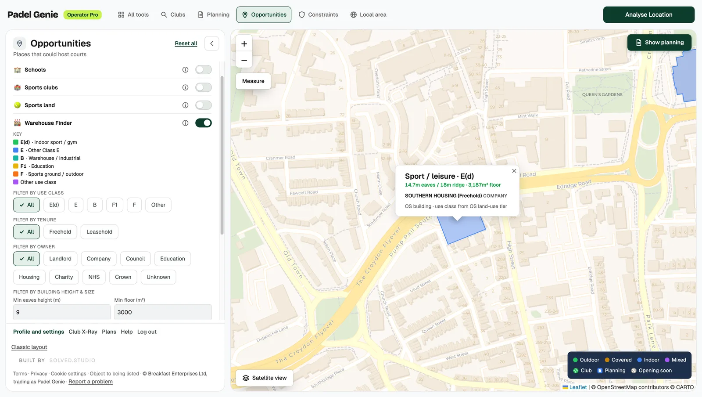This screenshot has width=702, height=397.
Task: Filter owner by NHS
Action: pyautogui.click(x=94, y=277)
